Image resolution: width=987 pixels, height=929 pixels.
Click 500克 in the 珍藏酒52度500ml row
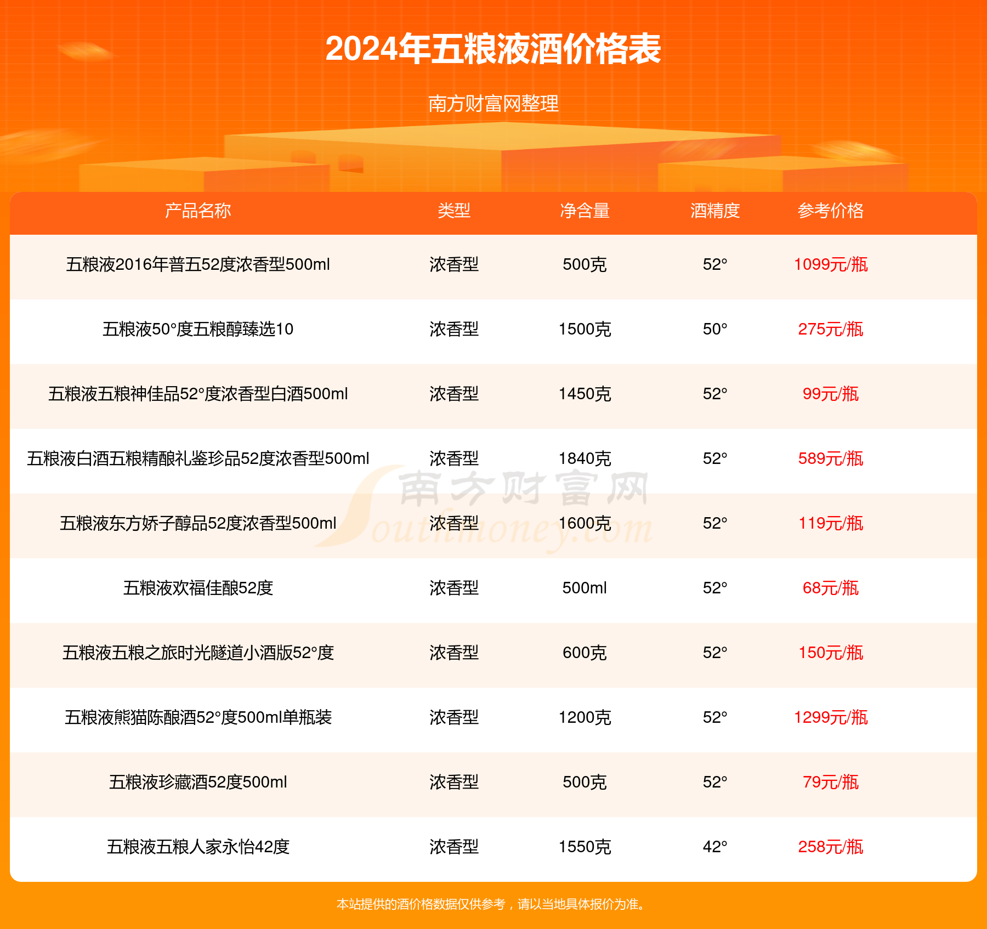pos(585,782)
